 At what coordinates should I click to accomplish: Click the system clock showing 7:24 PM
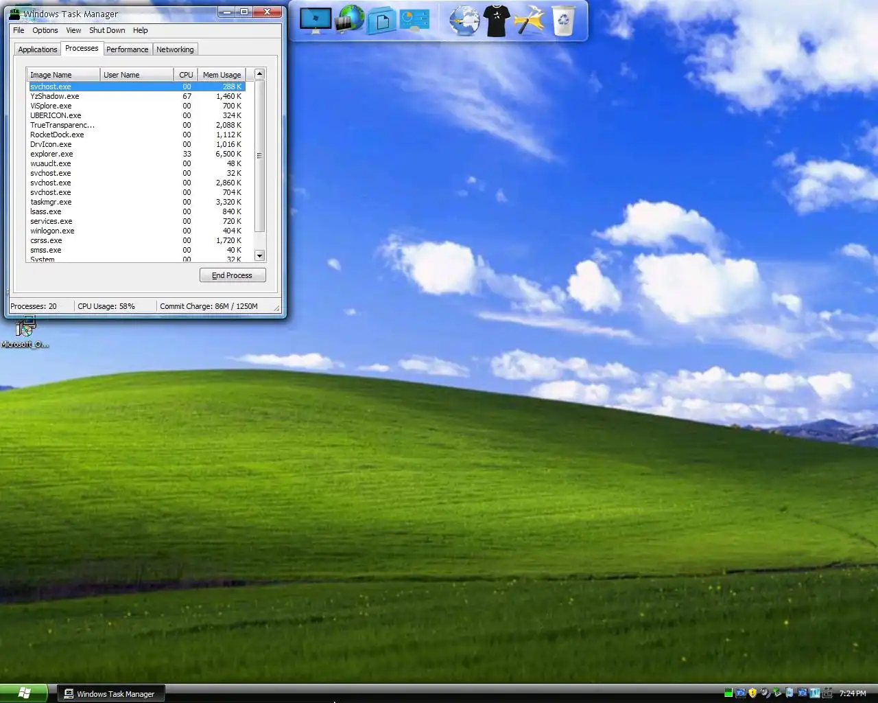click(853, 693)
